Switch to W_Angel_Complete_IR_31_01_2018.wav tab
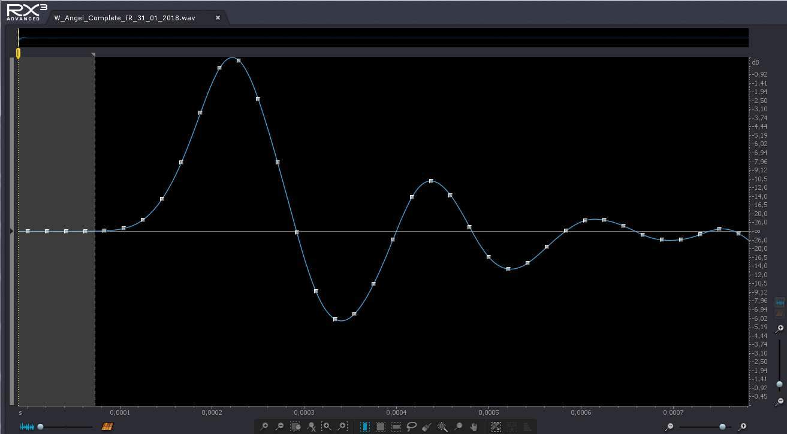 (125, 18)
